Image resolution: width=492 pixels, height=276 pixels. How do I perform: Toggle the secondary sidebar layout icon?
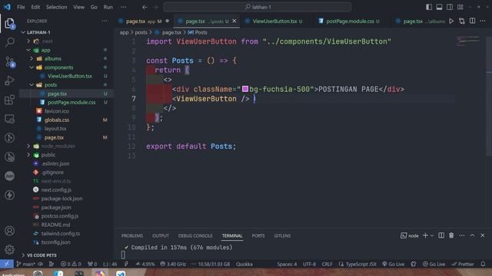pos(450,7)
